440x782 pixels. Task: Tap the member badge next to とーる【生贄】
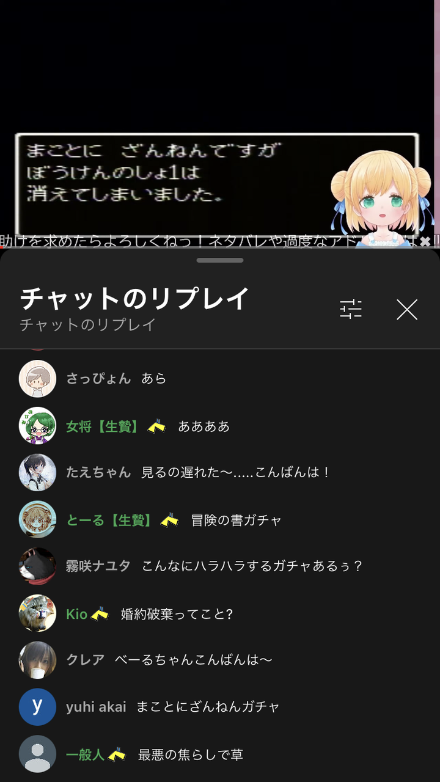click(x=169, y=520)
